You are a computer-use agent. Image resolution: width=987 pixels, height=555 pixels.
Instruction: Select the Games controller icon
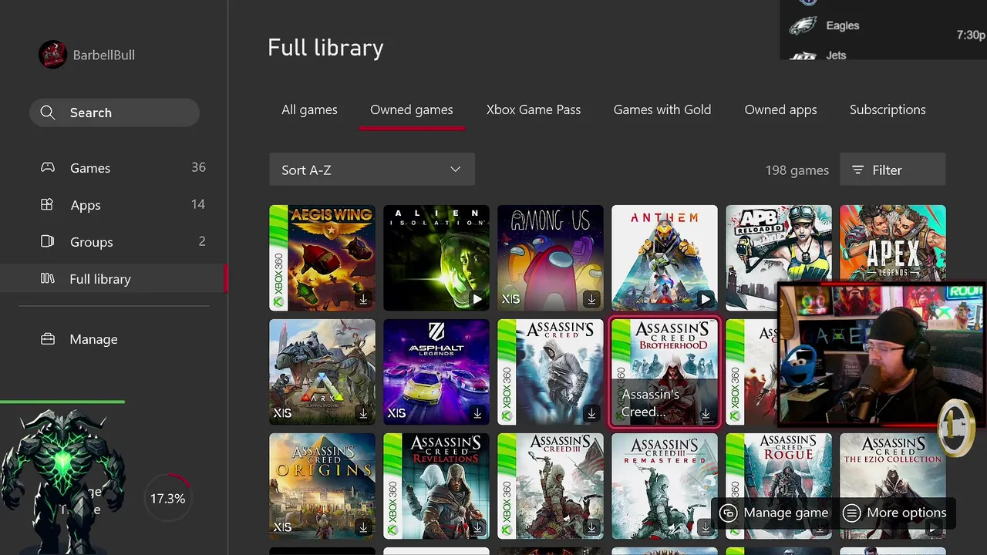tap(48, 168)
